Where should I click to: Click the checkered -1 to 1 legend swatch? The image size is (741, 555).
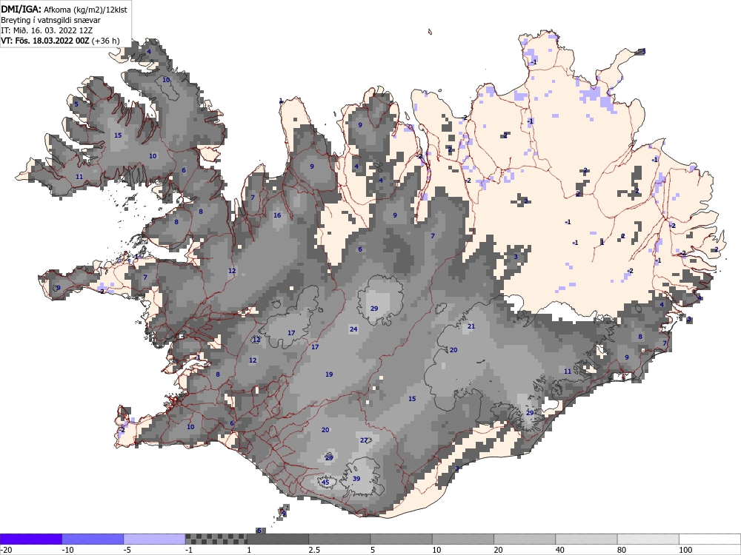click(216, 539)
